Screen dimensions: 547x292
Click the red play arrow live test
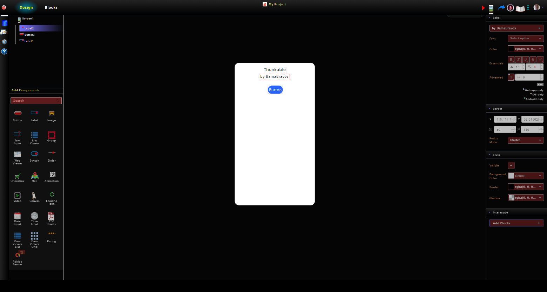pyautogui.click(x=483, y=8)
